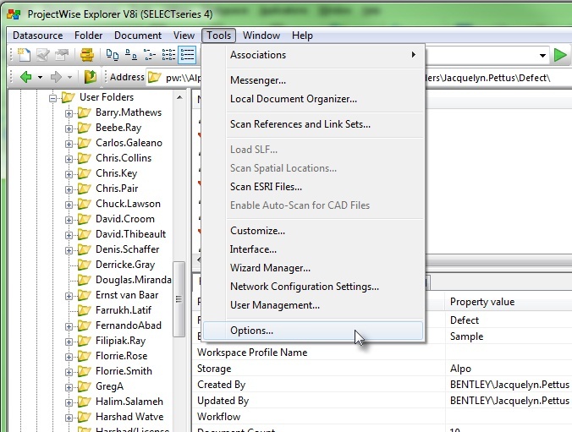Select the highlighted Details view icon
Viewport: 572px width, 432px height.
[188, 55]
